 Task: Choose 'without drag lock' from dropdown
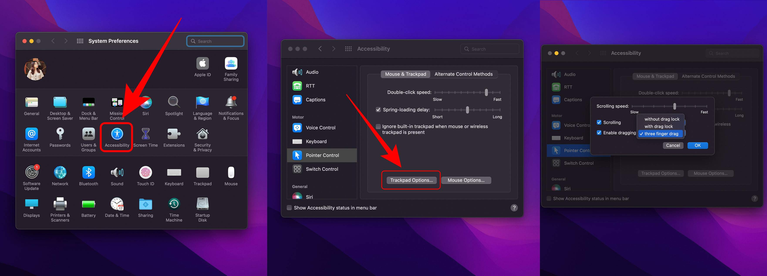tap(661, 119)
